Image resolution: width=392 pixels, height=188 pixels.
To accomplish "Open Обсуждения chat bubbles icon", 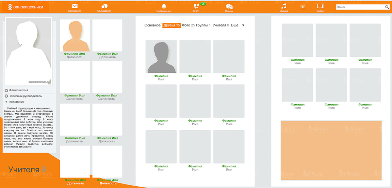I will [x=104, y=6].
